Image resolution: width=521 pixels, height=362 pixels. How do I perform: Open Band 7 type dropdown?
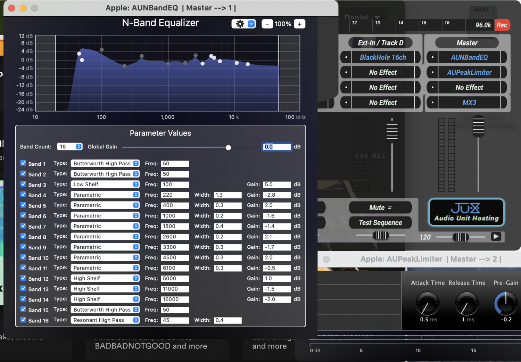105,226
